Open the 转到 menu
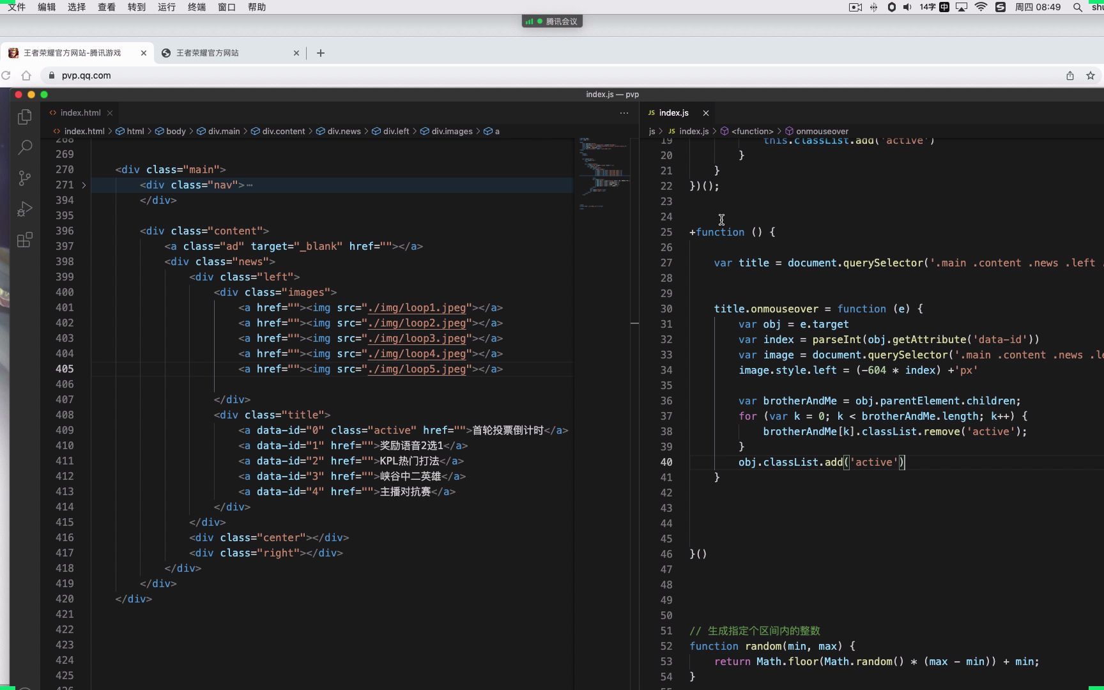Viewport: 1104px width, 690px height. (137, 7)
